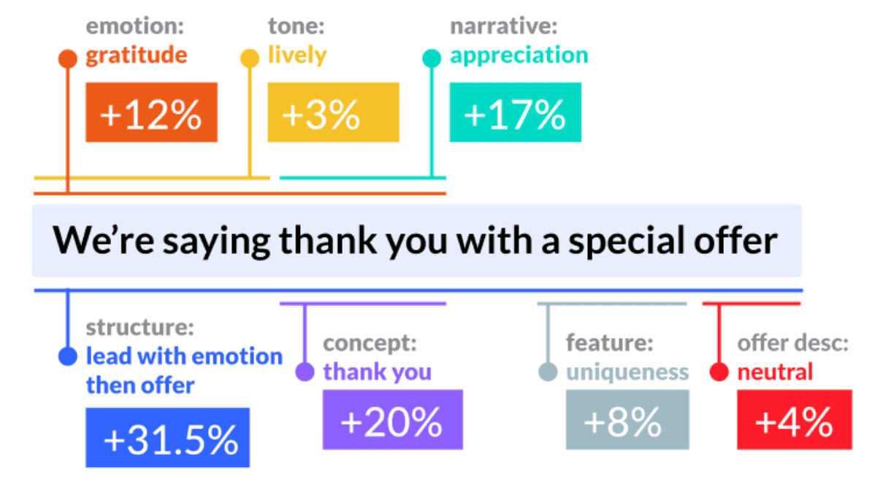Click the teal appreciation marker dot
894x489 pixels.
432,58
